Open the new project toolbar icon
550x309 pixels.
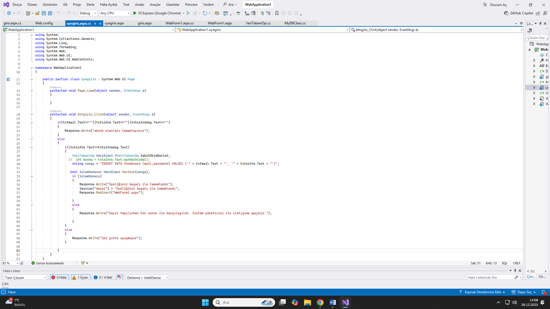pyautogui.click(x=28, y=13)
